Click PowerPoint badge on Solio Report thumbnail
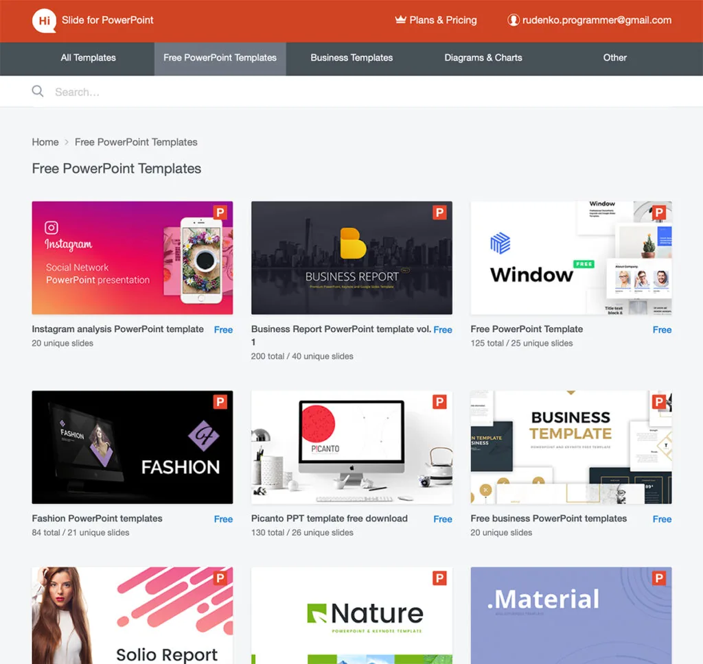703x664 pixels. (220, 578)
